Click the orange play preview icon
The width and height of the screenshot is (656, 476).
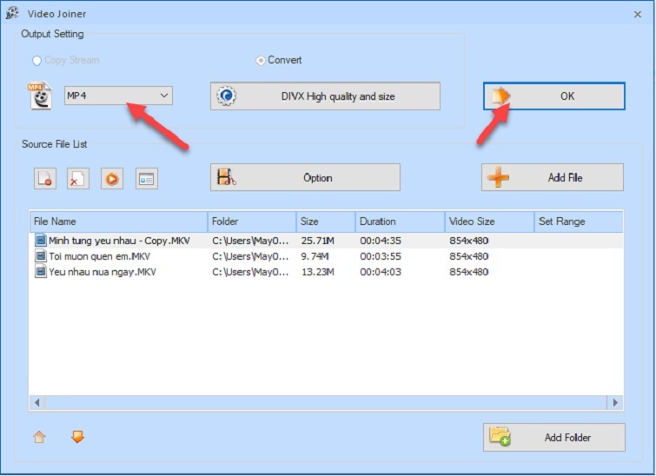112,178
